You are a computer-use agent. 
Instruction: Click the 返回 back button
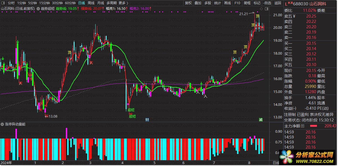point(278,3)
